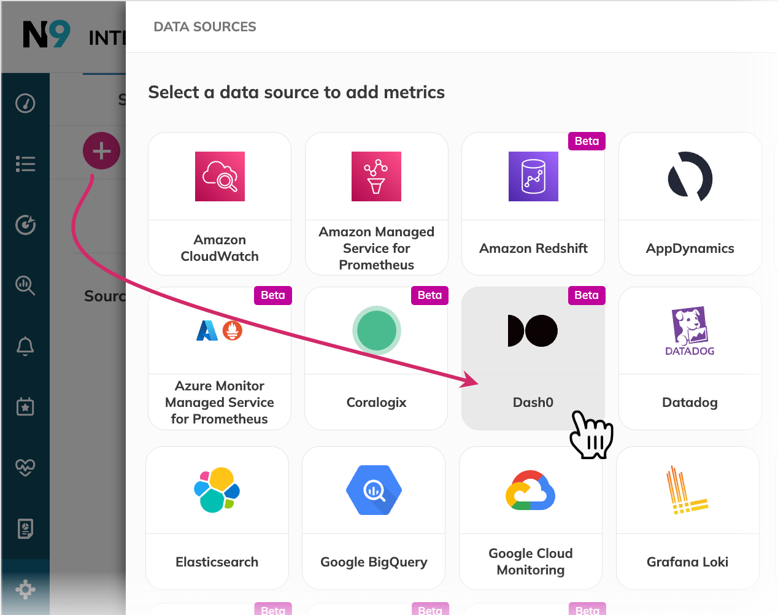Image resolution: width=778 pixels, height=615 pixels.
Task: Open the heartbeat health sidebar icon
Action: pyautogui.click(x=25, y=467)
